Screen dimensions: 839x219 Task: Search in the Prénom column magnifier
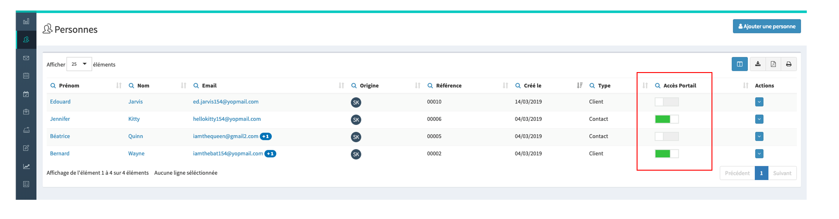click(x=53, y=86)
